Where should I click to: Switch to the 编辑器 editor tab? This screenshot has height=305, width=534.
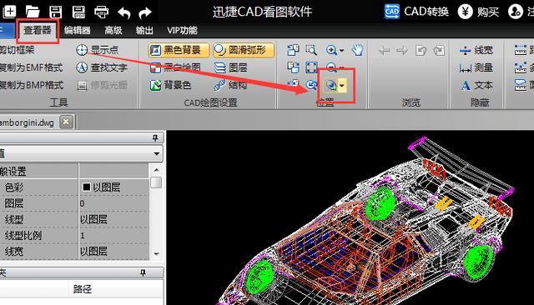click(x=78, y=30)
